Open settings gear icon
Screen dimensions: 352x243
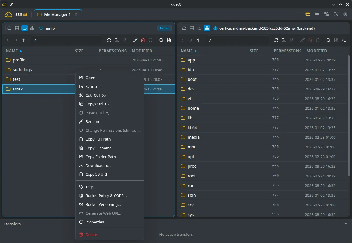click(x=345, y=14)
